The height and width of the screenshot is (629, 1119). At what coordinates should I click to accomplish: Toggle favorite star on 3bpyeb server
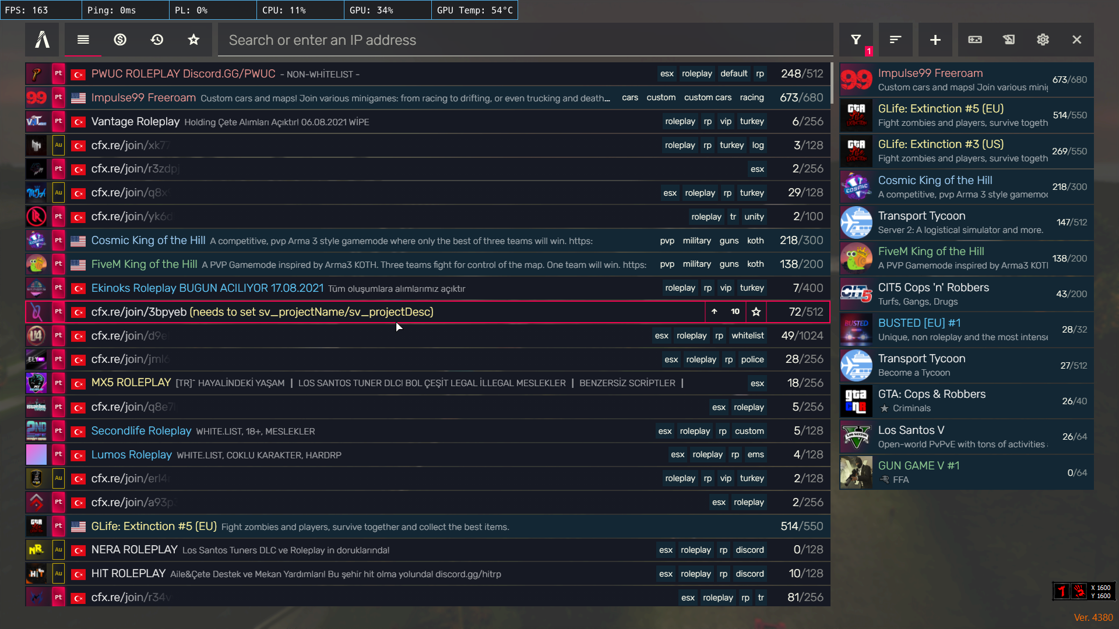[756, 312]
